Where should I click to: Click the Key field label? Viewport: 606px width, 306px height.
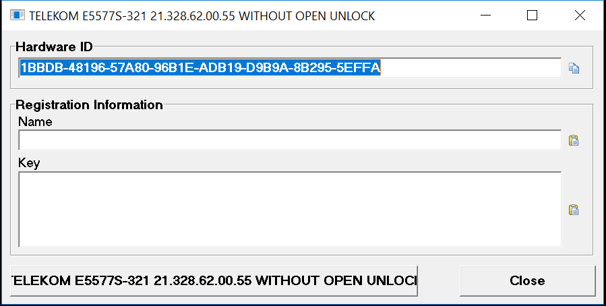tap(29, 163)
